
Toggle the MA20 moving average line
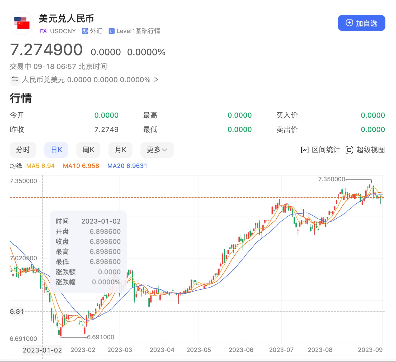click(x=127, y=166)
